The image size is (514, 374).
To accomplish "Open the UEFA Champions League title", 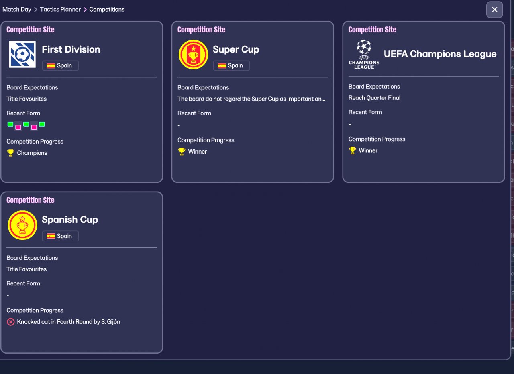I will pos(440,54).
